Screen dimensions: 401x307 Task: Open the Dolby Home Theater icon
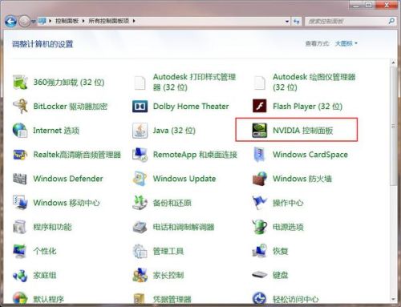[x=140, y=107]
